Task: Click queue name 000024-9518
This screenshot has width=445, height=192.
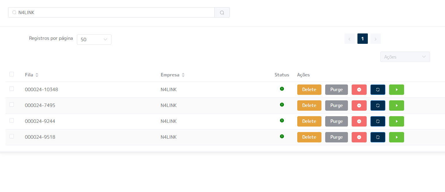Action: tap(40, 137)
